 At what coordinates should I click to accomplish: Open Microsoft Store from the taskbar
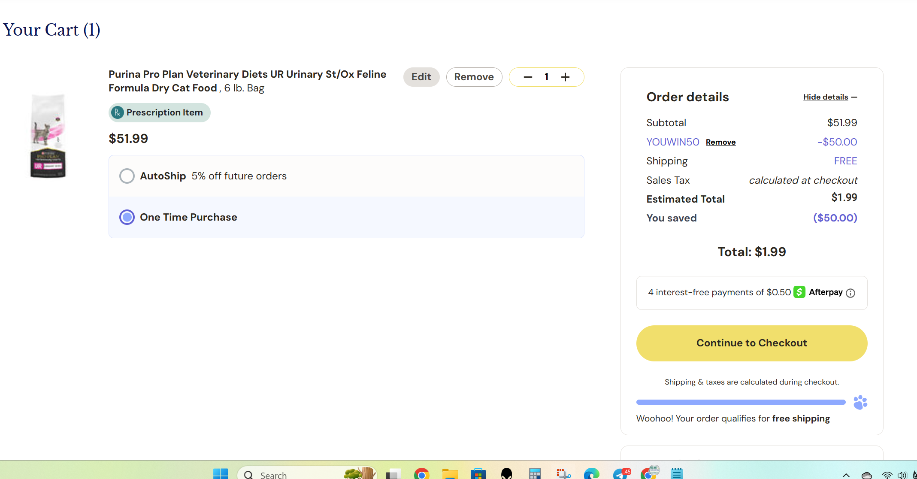(478, 474)
